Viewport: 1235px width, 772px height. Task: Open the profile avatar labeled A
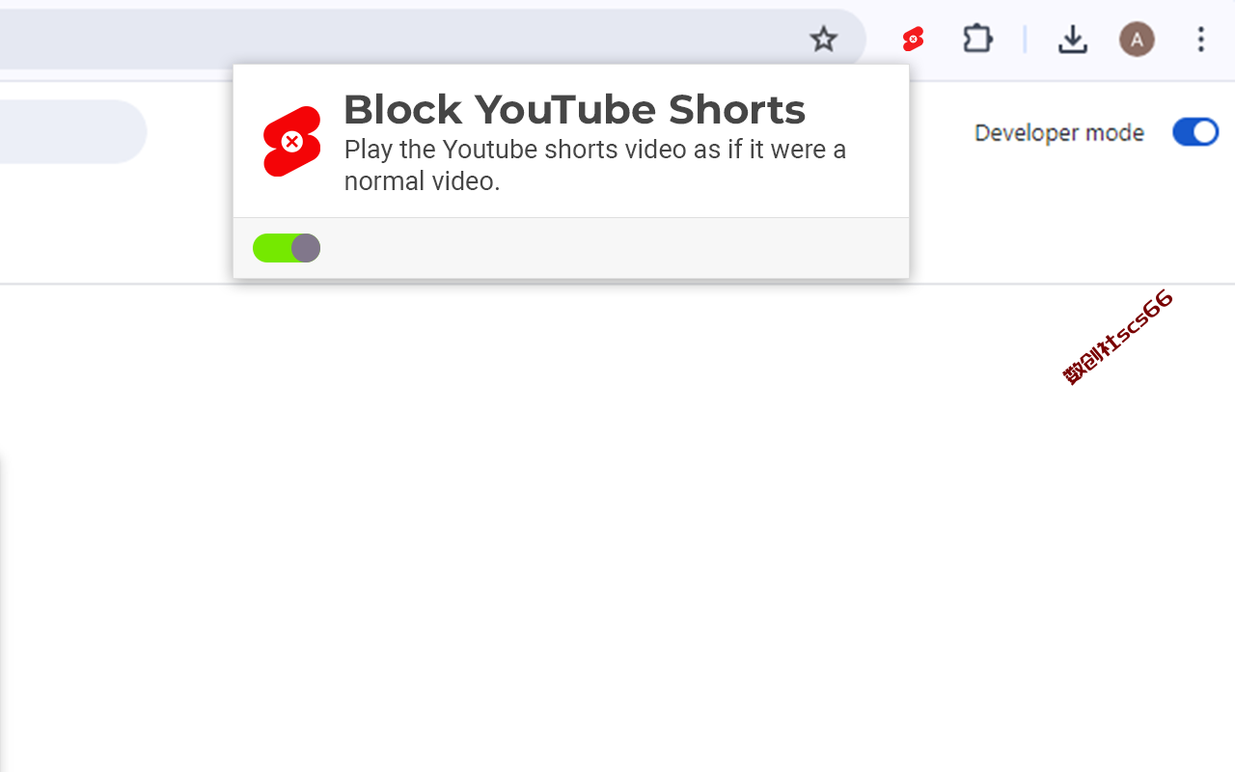pos(1137,40)
